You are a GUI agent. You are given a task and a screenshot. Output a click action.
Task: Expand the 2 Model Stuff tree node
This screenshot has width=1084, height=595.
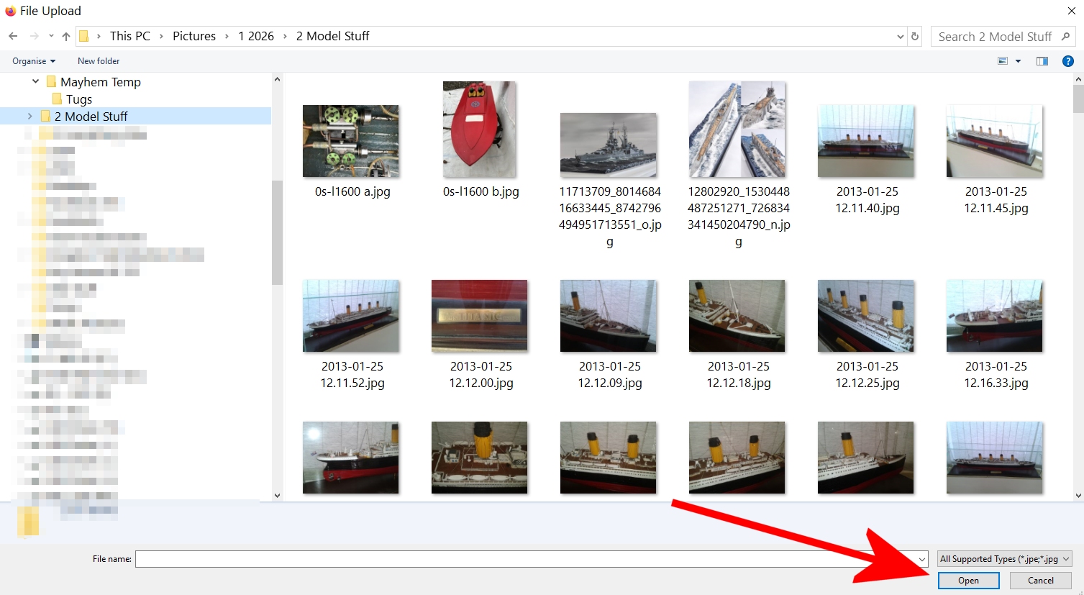pos(29,116)
